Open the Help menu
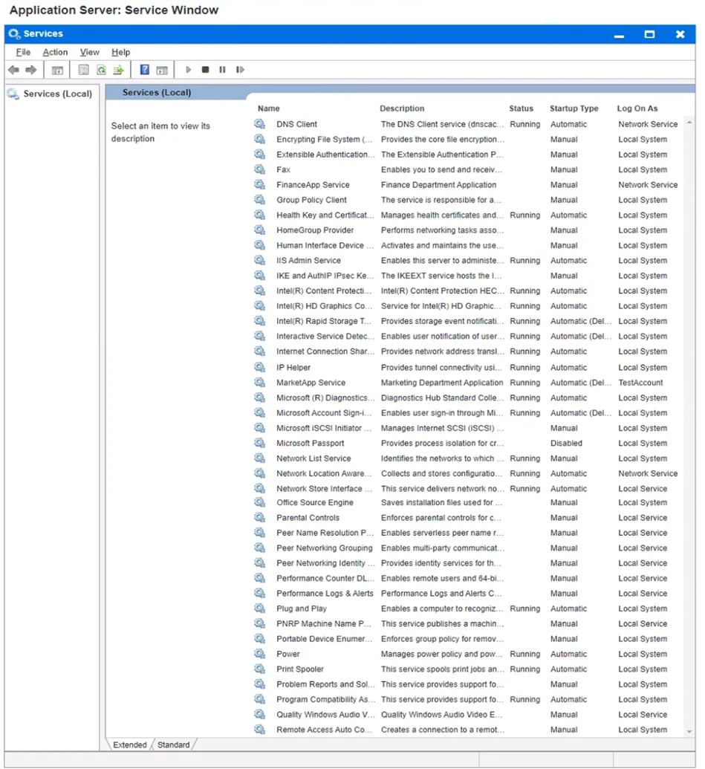705x769 pixels. pyautogui.click(x=120, y=52)
